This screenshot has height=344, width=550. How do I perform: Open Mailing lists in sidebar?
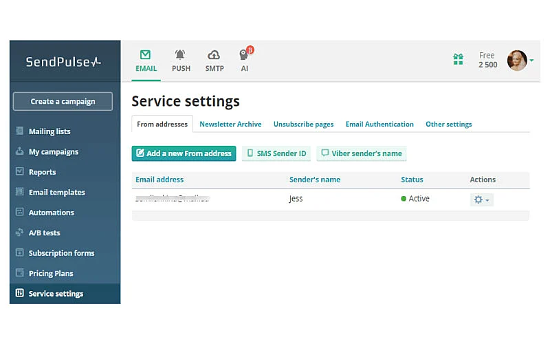(x=49, y=131)
